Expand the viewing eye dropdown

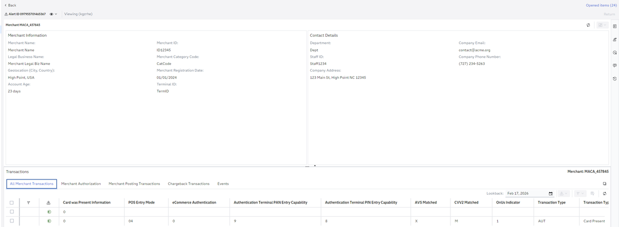53,14
